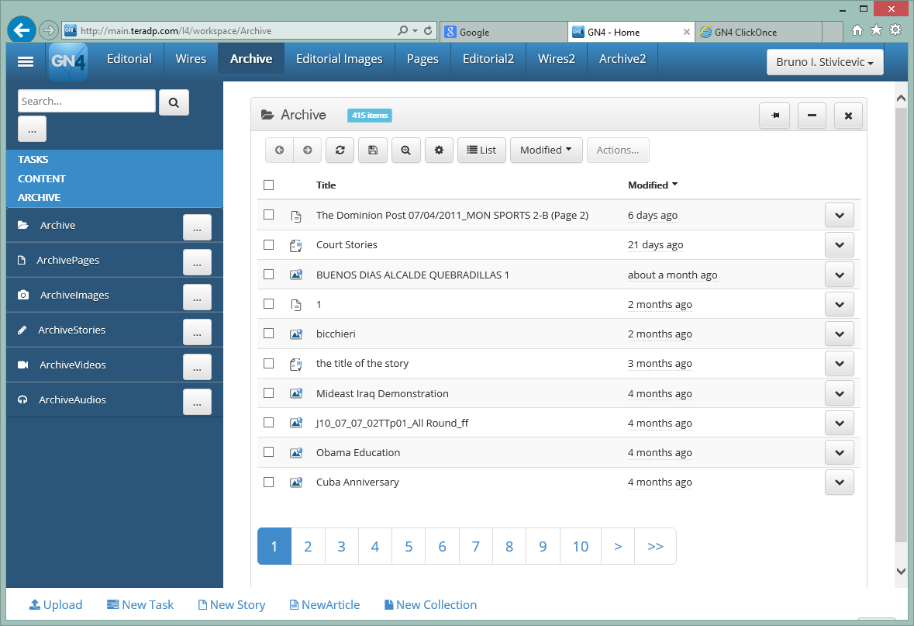Viewport: 914px width, 626px height.
Task: Open the zoom-in search icon in toolbar
Action: pos(405,150)
